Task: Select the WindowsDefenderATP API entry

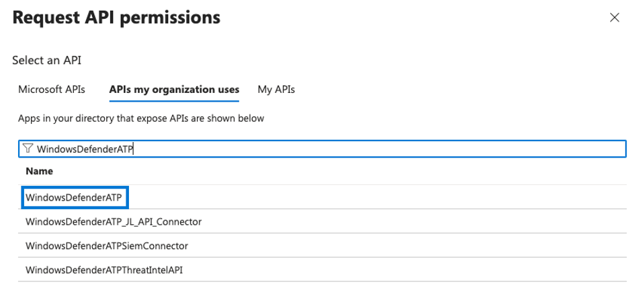Action: [x=75, y=197]
